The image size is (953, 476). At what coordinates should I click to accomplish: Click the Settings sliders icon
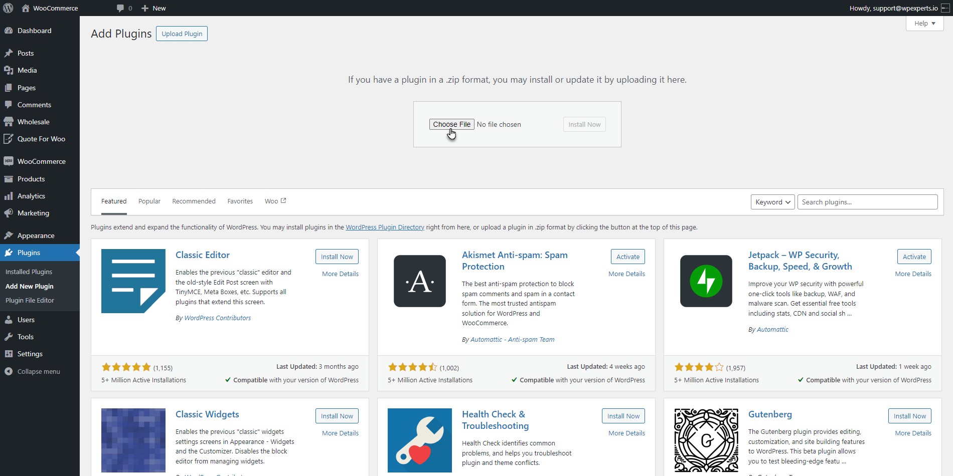(x=9, y=354)
